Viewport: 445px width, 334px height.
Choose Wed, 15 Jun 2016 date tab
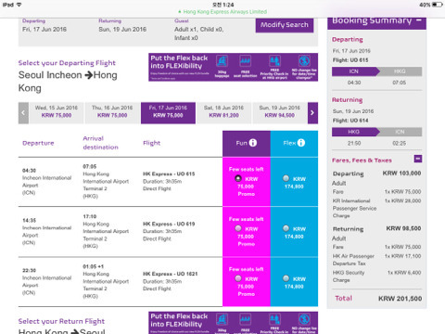coord(57,113)
